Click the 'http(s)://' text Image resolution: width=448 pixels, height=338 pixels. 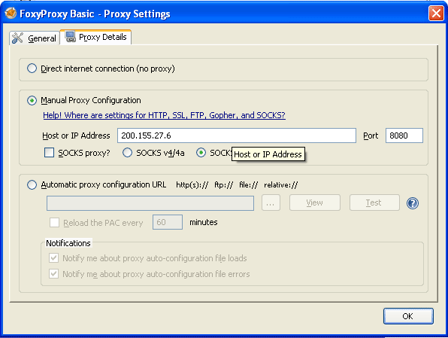[x=192, y=185]
